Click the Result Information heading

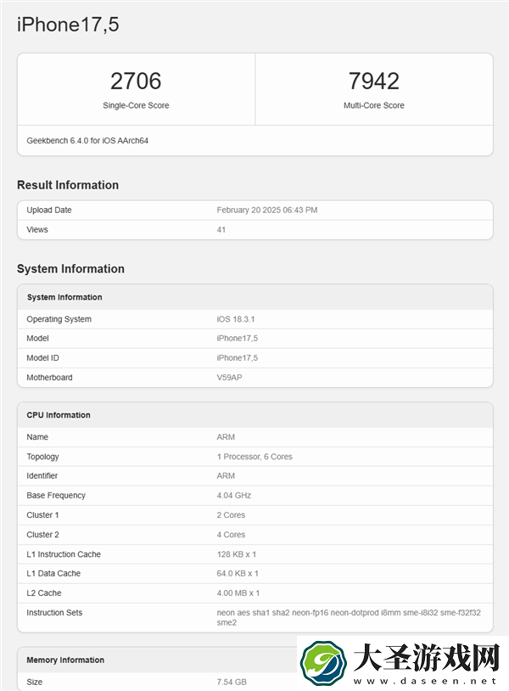tap(68, 185)
